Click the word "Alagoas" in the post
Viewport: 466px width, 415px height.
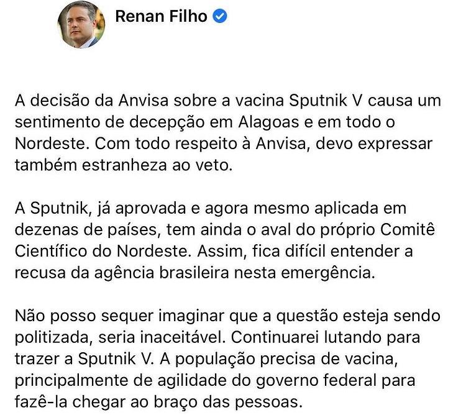(x=268, y=122)
